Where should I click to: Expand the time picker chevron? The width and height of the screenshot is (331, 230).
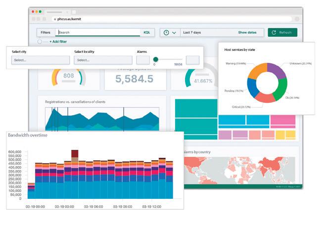(174, 33)
